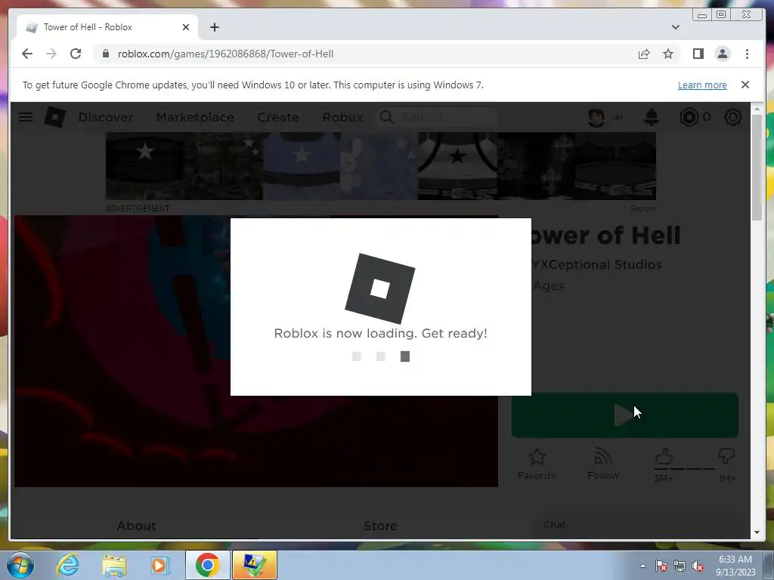
Task: Click the ad Report link
Action: [x=643, y=208]
